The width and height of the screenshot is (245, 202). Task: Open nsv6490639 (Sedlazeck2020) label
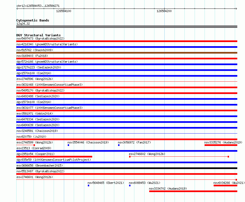point(38,125)
